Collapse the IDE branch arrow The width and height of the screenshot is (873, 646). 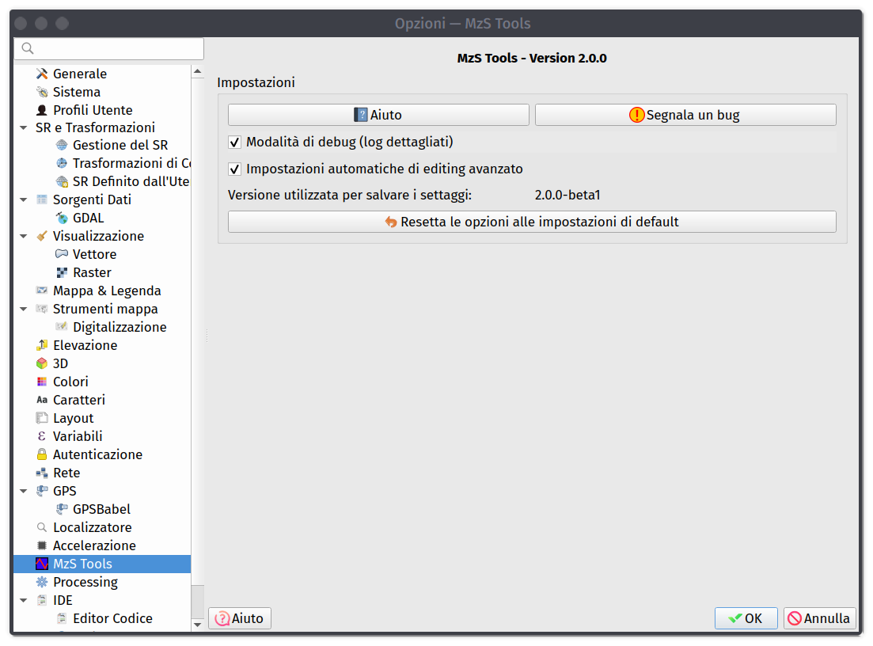pos(24,600)
